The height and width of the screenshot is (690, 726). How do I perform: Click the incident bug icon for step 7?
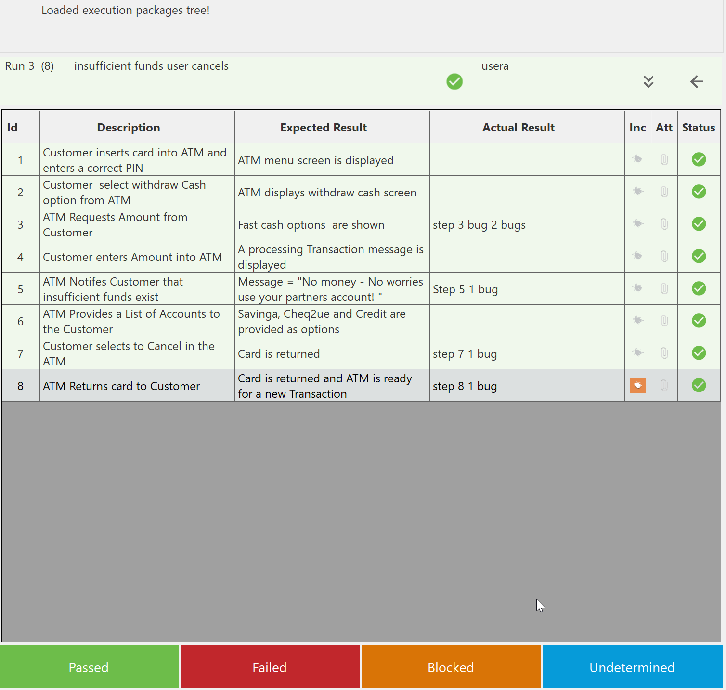coord(637,353)
